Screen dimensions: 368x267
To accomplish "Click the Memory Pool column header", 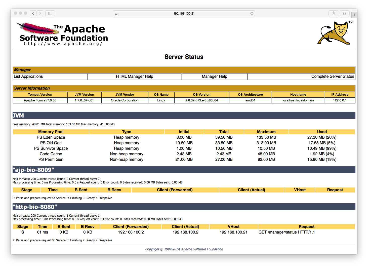I will pos(51,132).
